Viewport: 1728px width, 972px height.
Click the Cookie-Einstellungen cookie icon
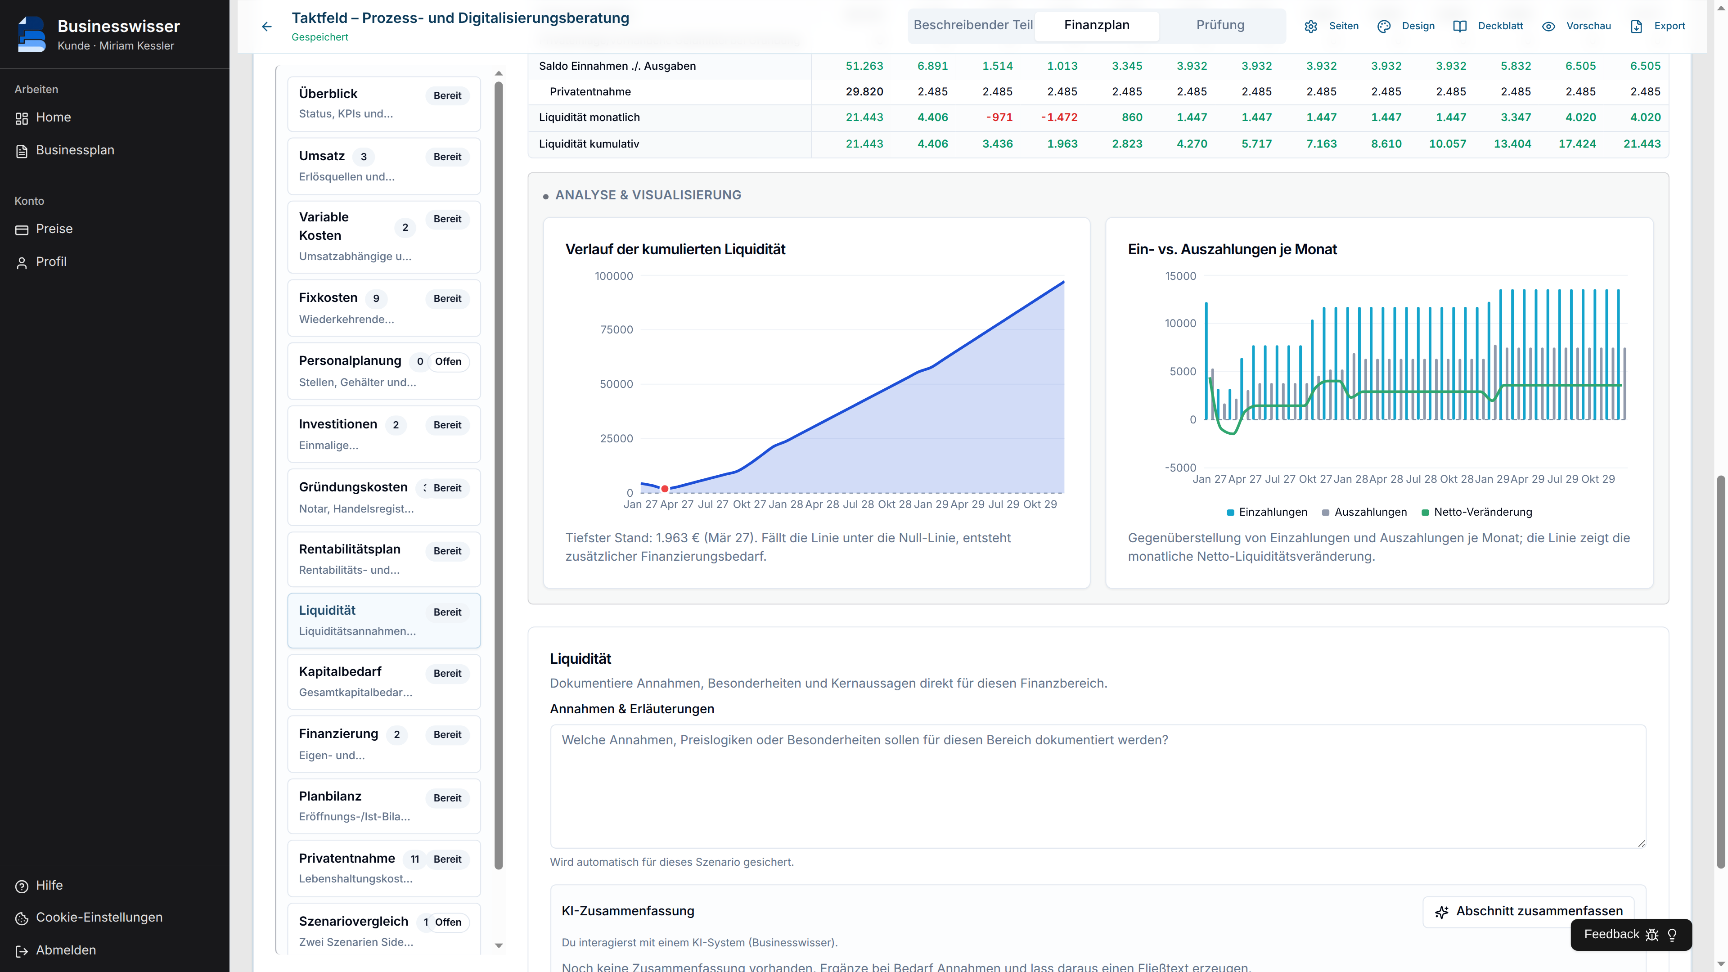[22, 918]
